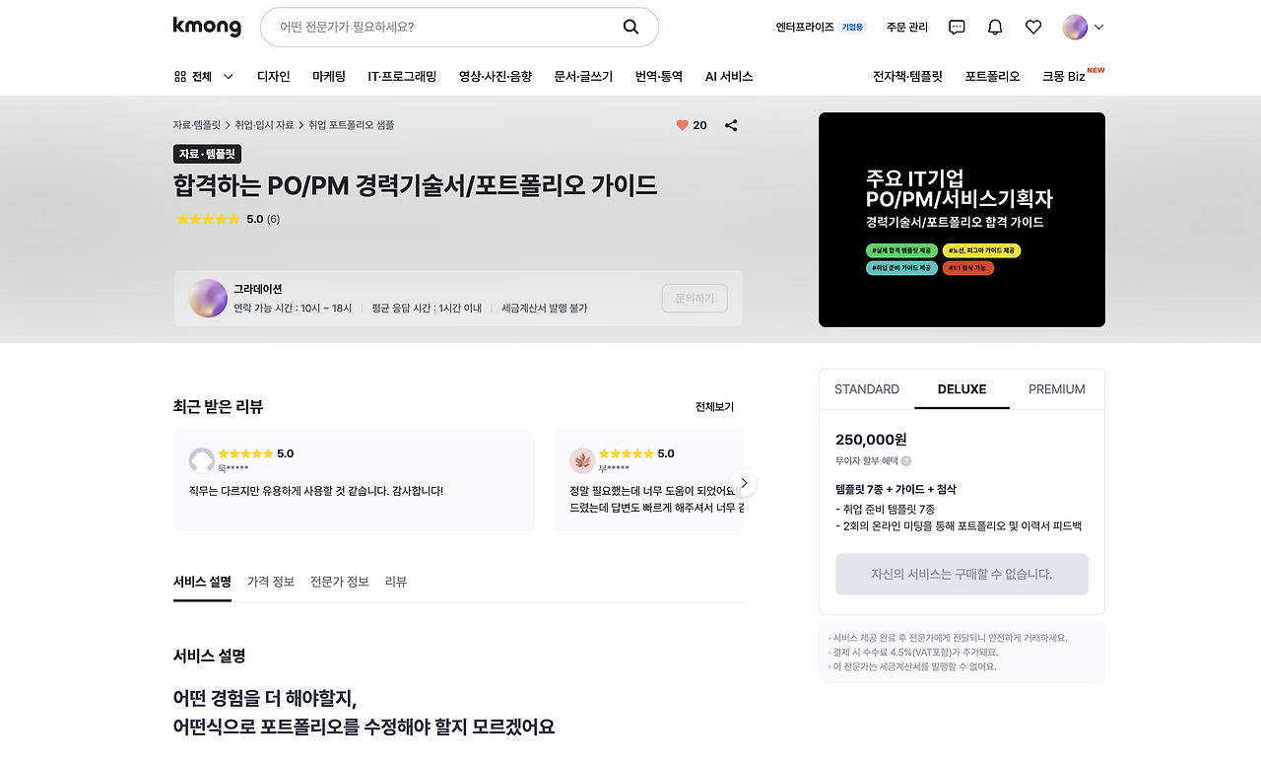Click the grid icon beside 전체
Viewport: 1261px width, 761px height.
(177, 76)
